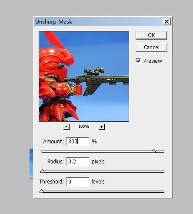Screen dimensions: 193x214
Task: Click the Preview checkbox label text
Action: tap(153, 61)
